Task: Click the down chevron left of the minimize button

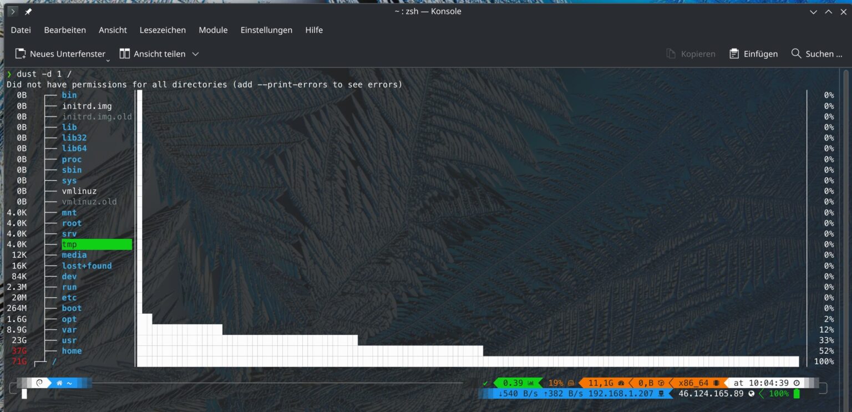Action: pos(813,11)
